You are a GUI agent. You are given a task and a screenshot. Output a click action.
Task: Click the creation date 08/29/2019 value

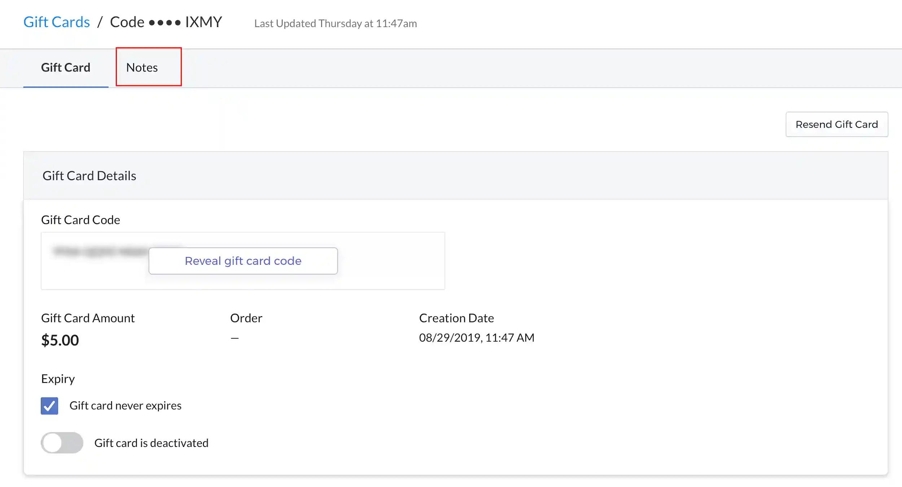pyautogui.click(x=477, y=338)
